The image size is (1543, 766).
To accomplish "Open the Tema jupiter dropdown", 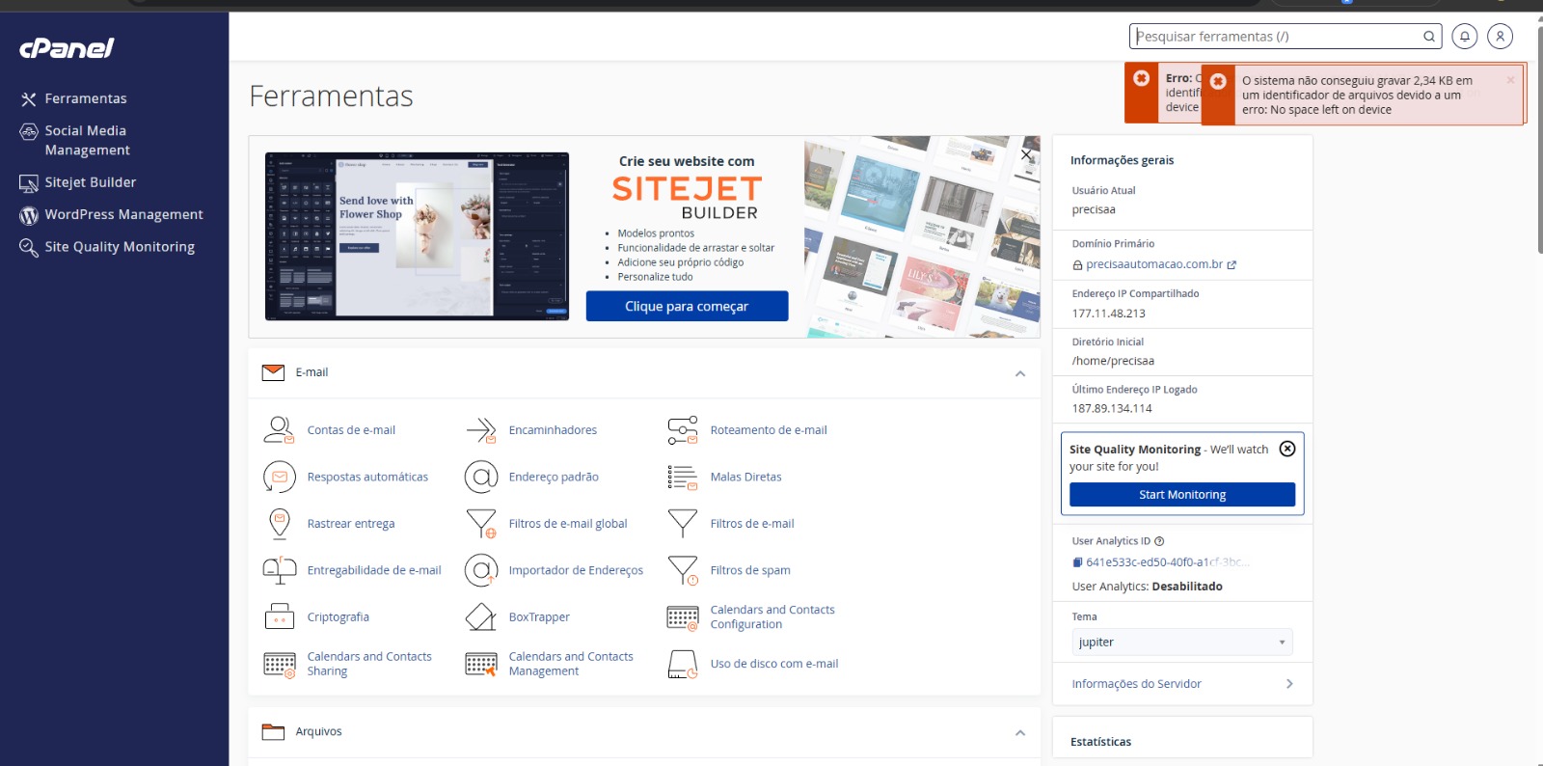I will (1181, 643).
